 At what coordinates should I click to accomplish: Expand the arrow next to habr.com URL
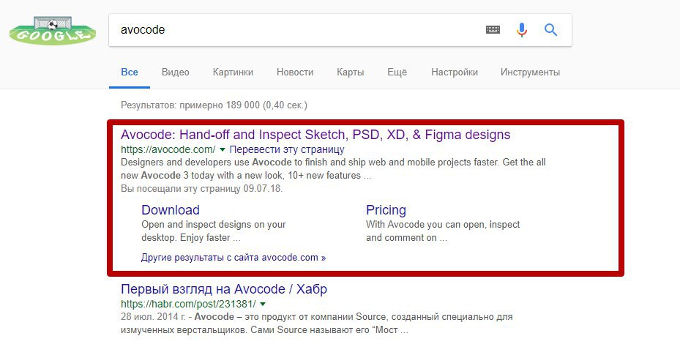point(262,304)
